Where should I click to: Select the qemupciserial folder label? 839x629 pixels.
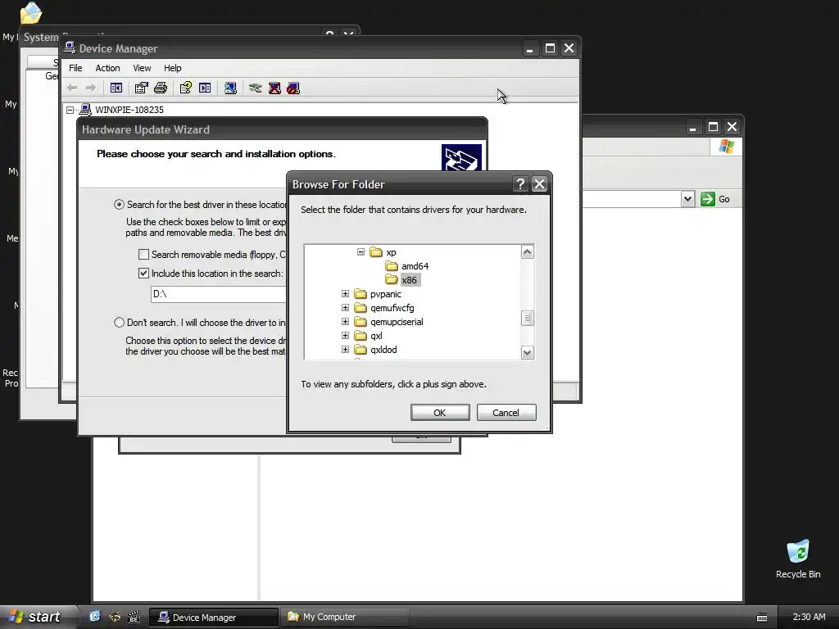pyautogui.click(x=397, y=321)
